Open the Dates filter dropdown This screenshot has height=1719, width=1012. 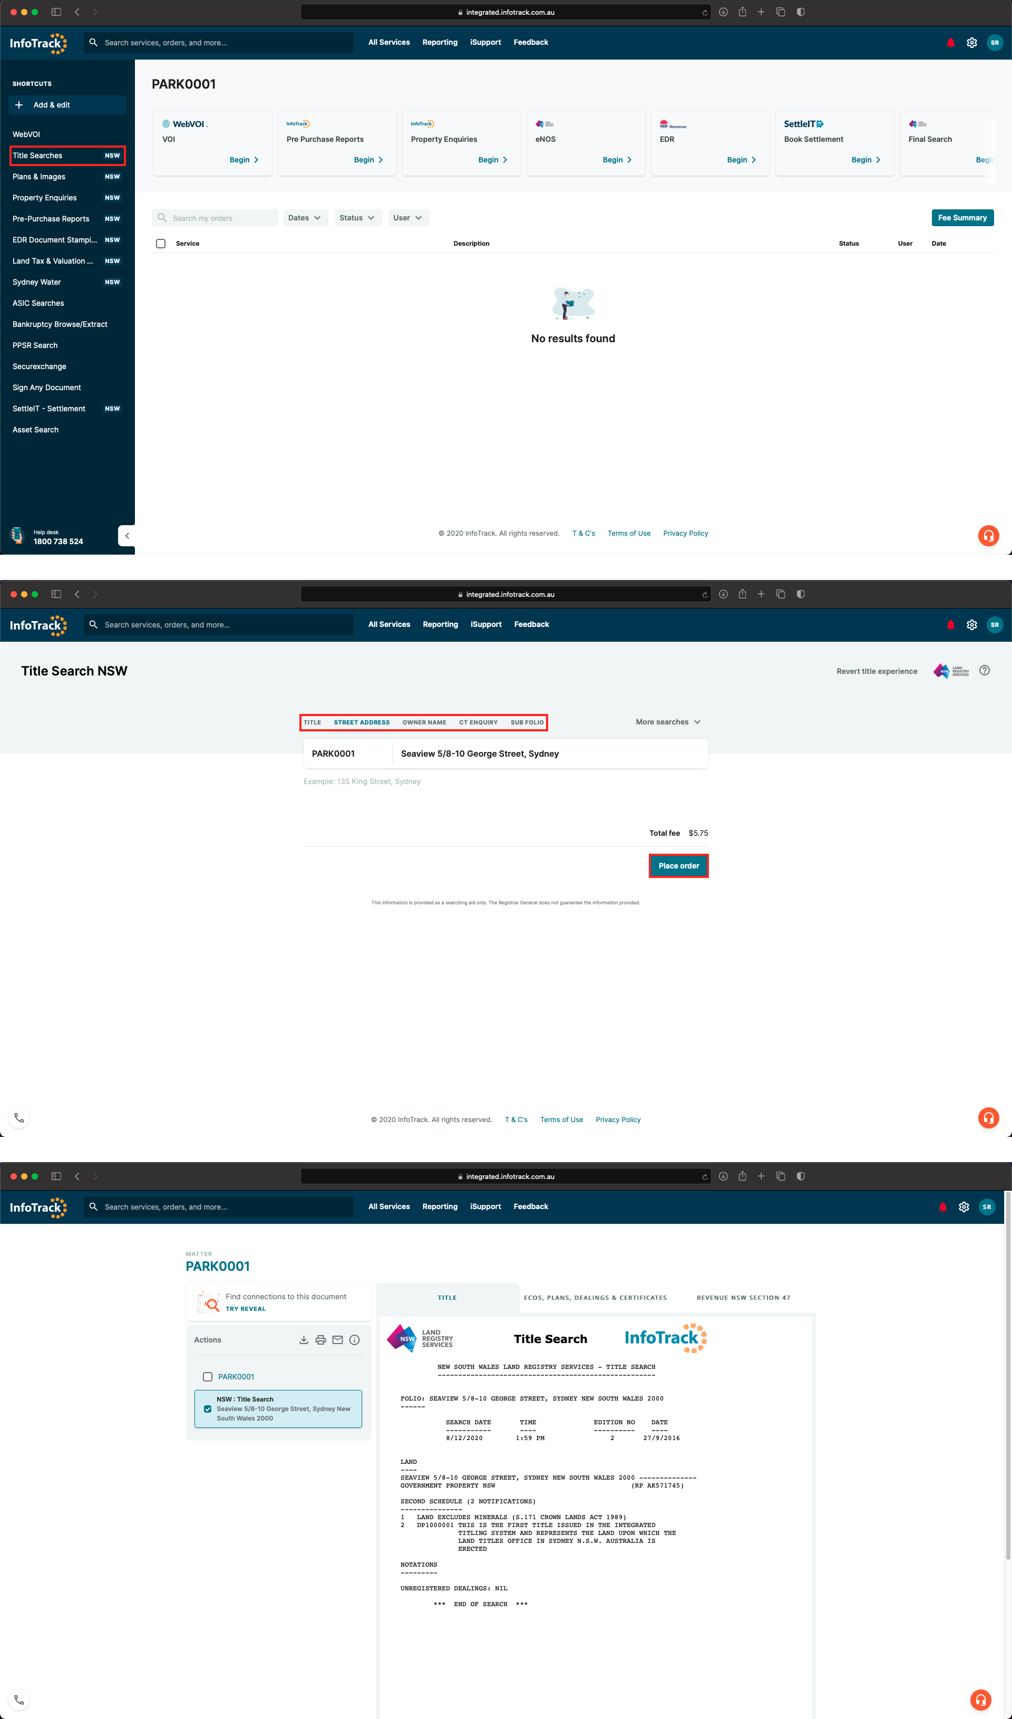tap(305, 218)
